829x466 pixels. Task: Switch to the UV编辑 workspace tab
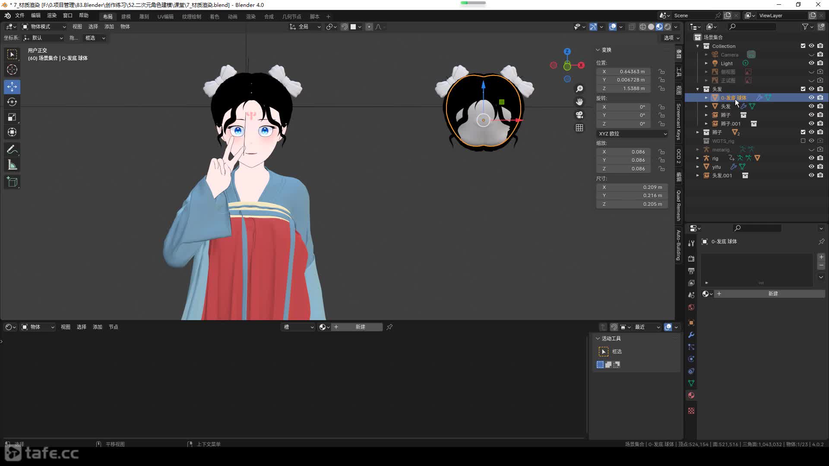[x=165, y=16]
